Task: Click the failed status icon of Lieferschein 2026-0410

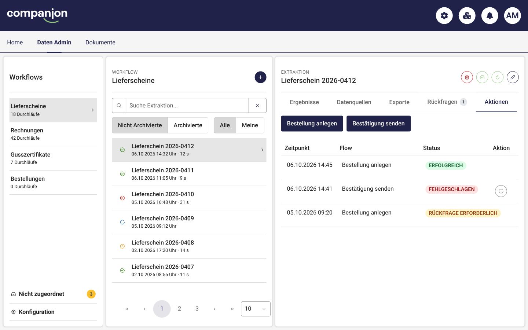Action: point(122,198)
